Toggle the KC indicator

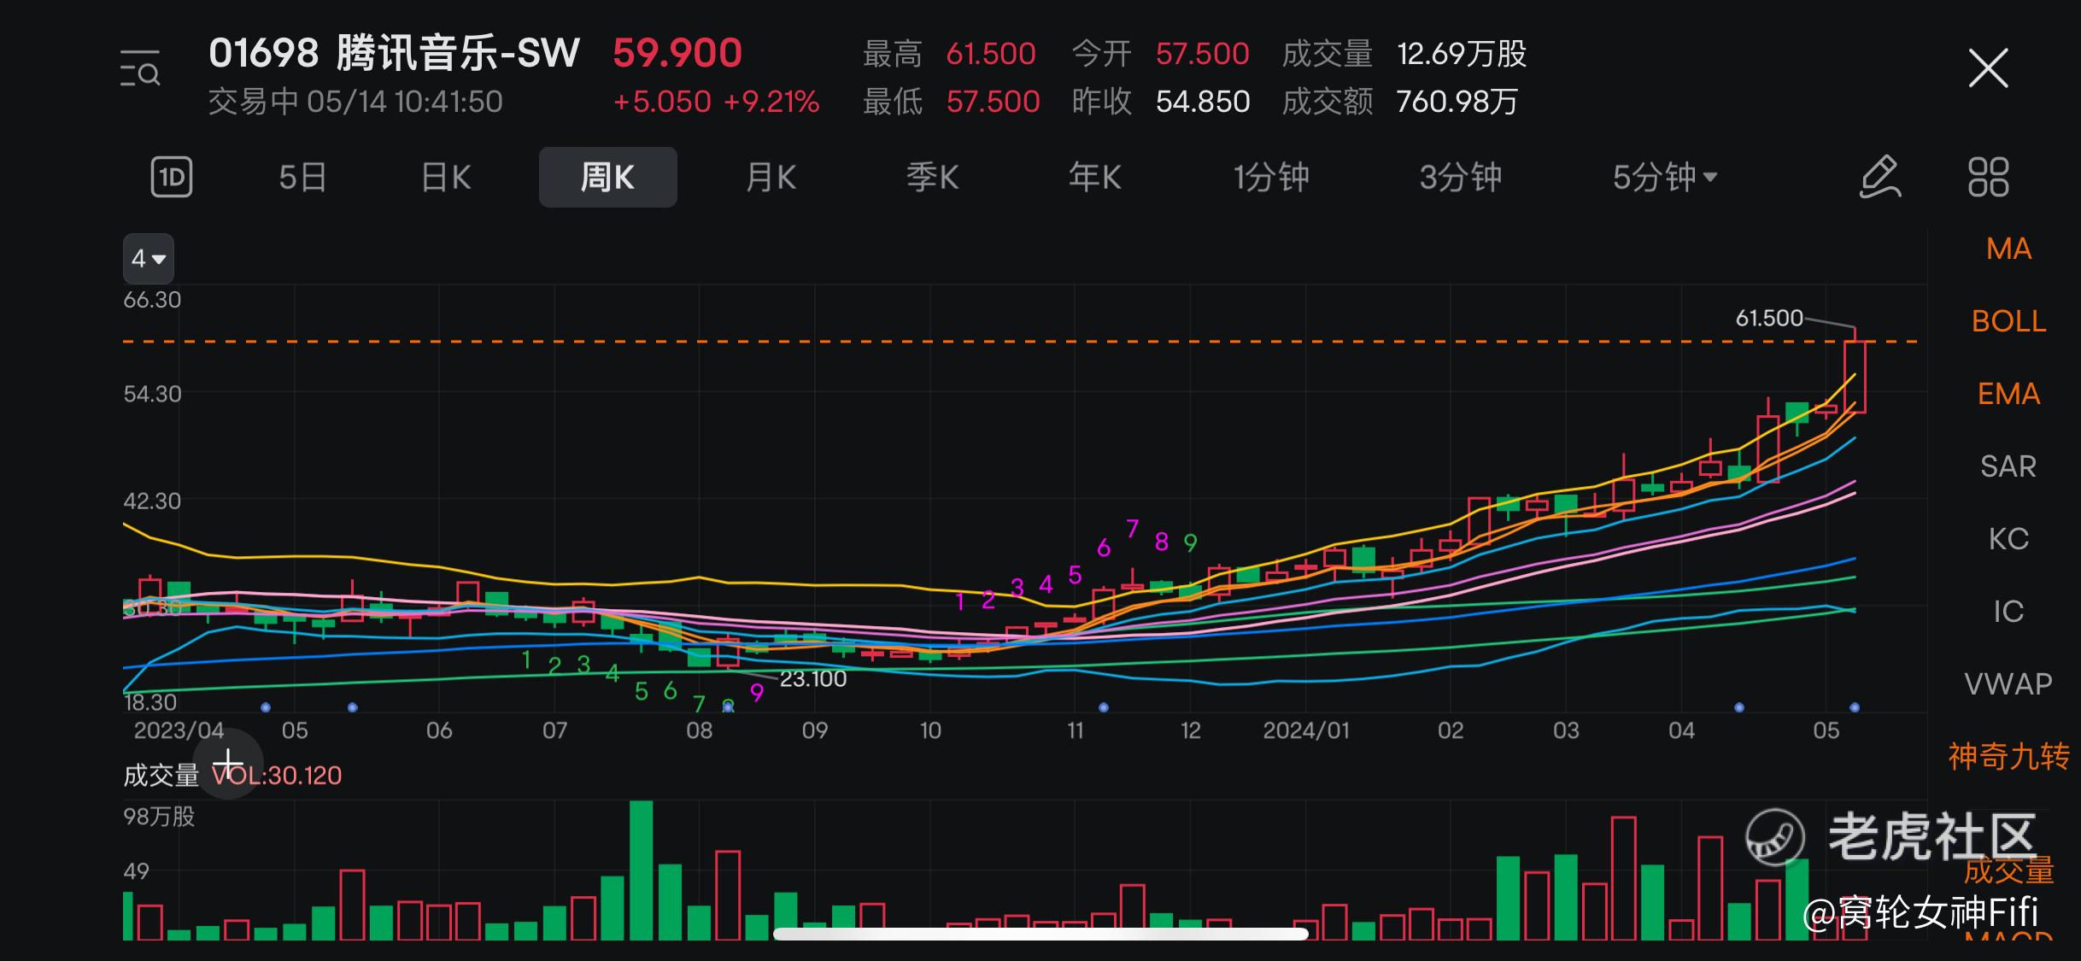(x=2008, y=539)
